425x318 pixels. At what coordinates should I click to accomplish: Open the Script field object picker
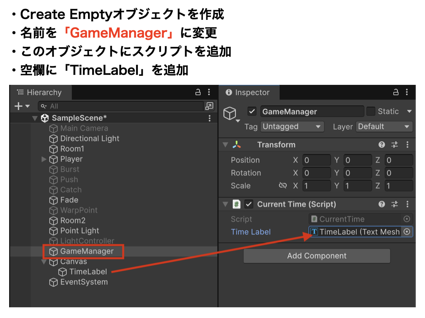click(407, 219)
